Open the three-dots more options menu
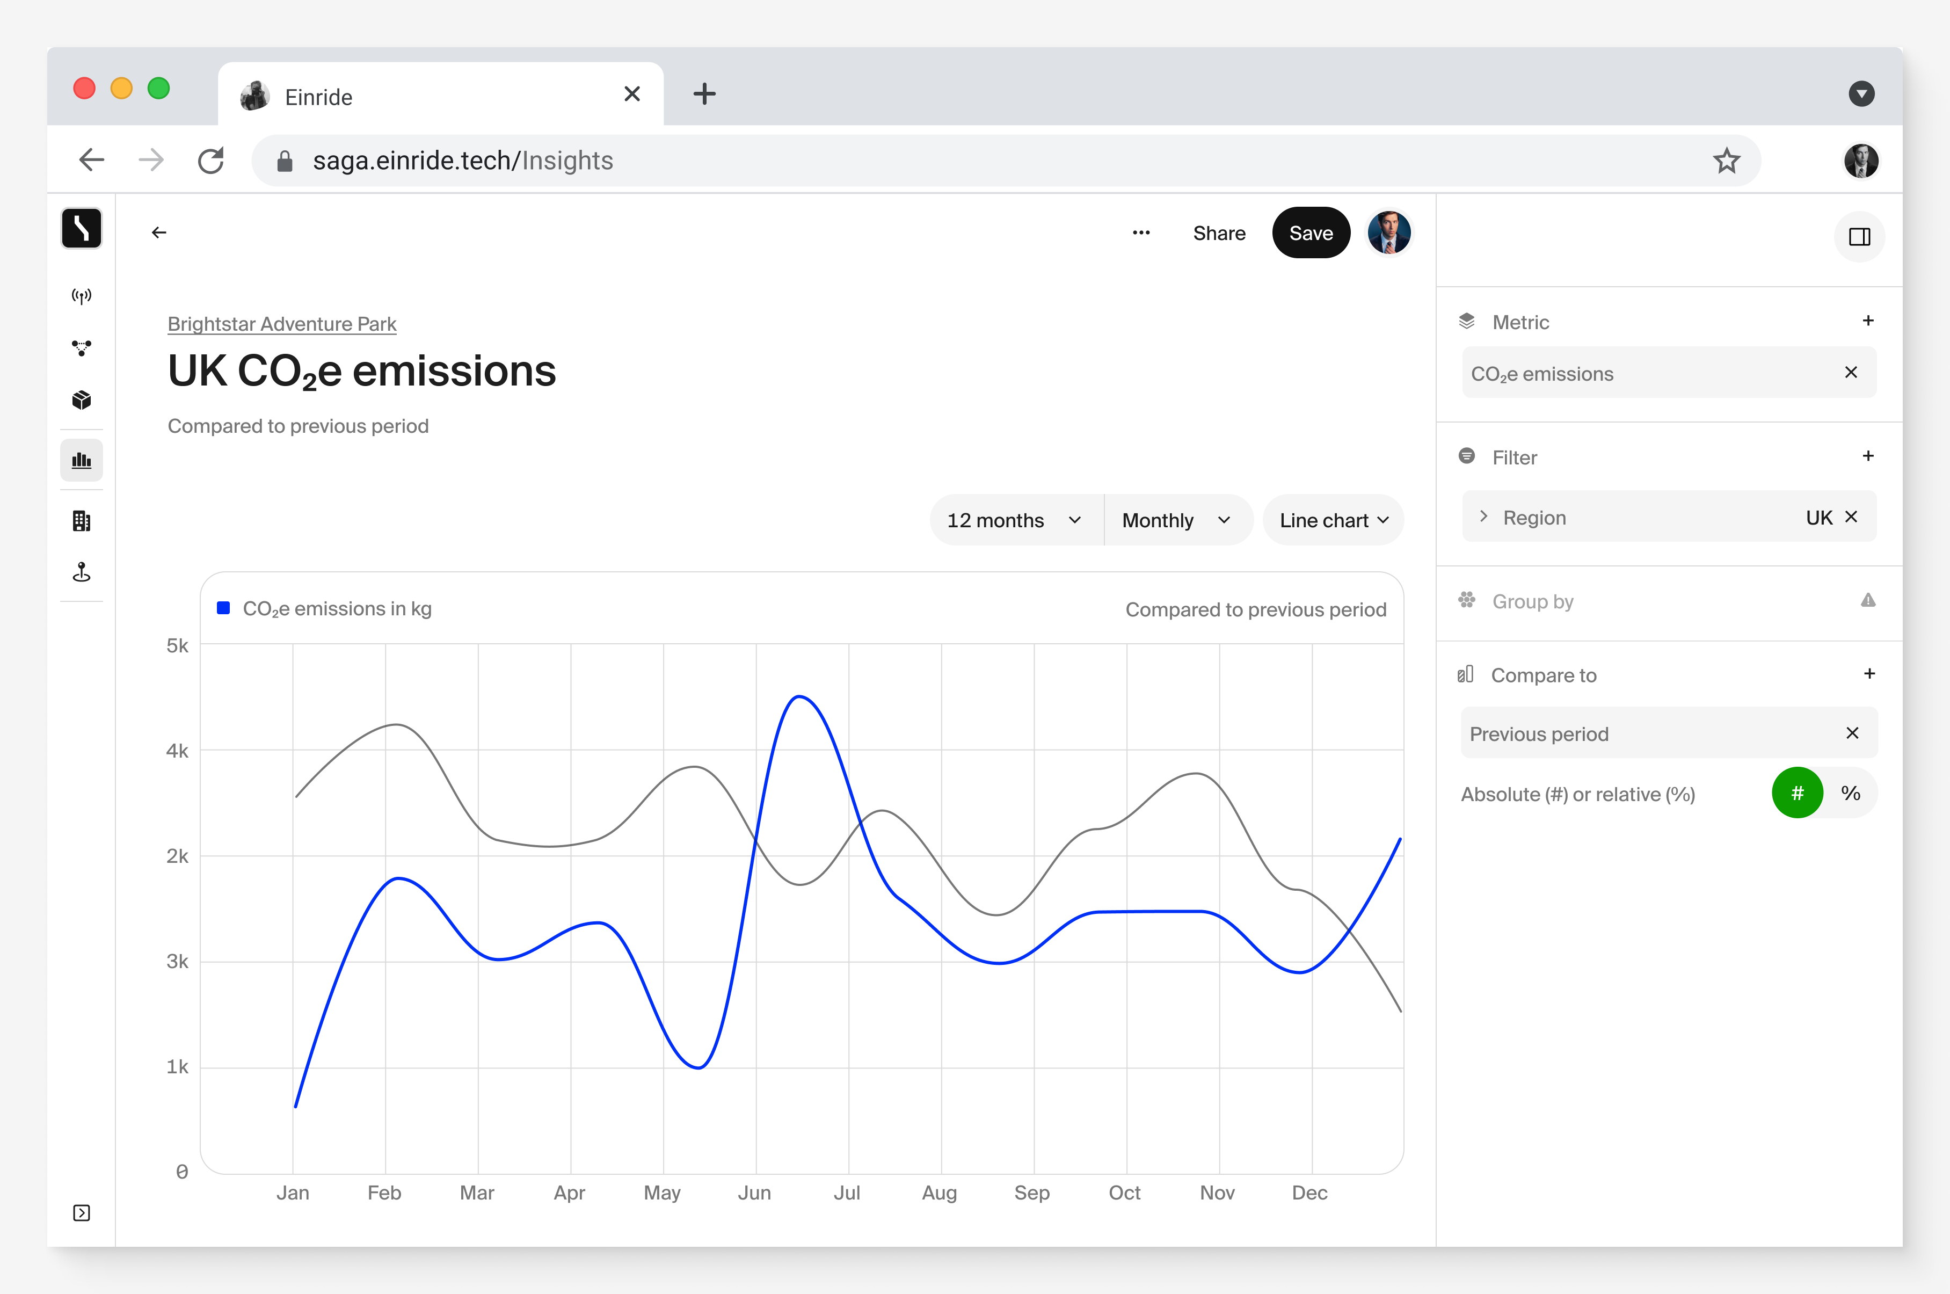This screenshot has width=1950, height=1294. coord(1140,232)
